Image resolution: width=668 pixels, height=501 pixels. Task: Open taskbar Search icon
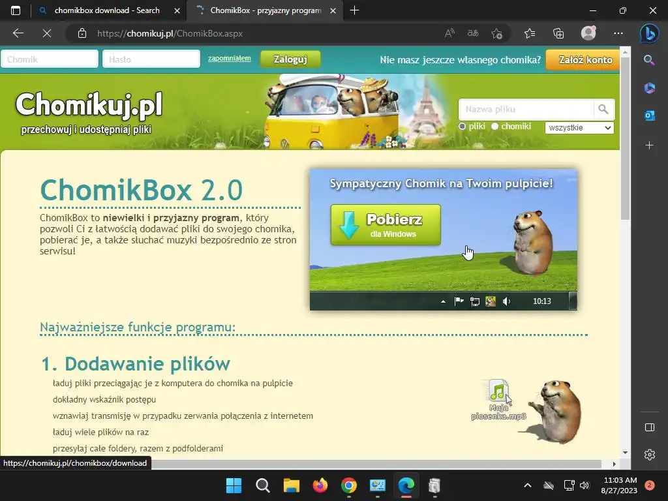pos(262,485)
